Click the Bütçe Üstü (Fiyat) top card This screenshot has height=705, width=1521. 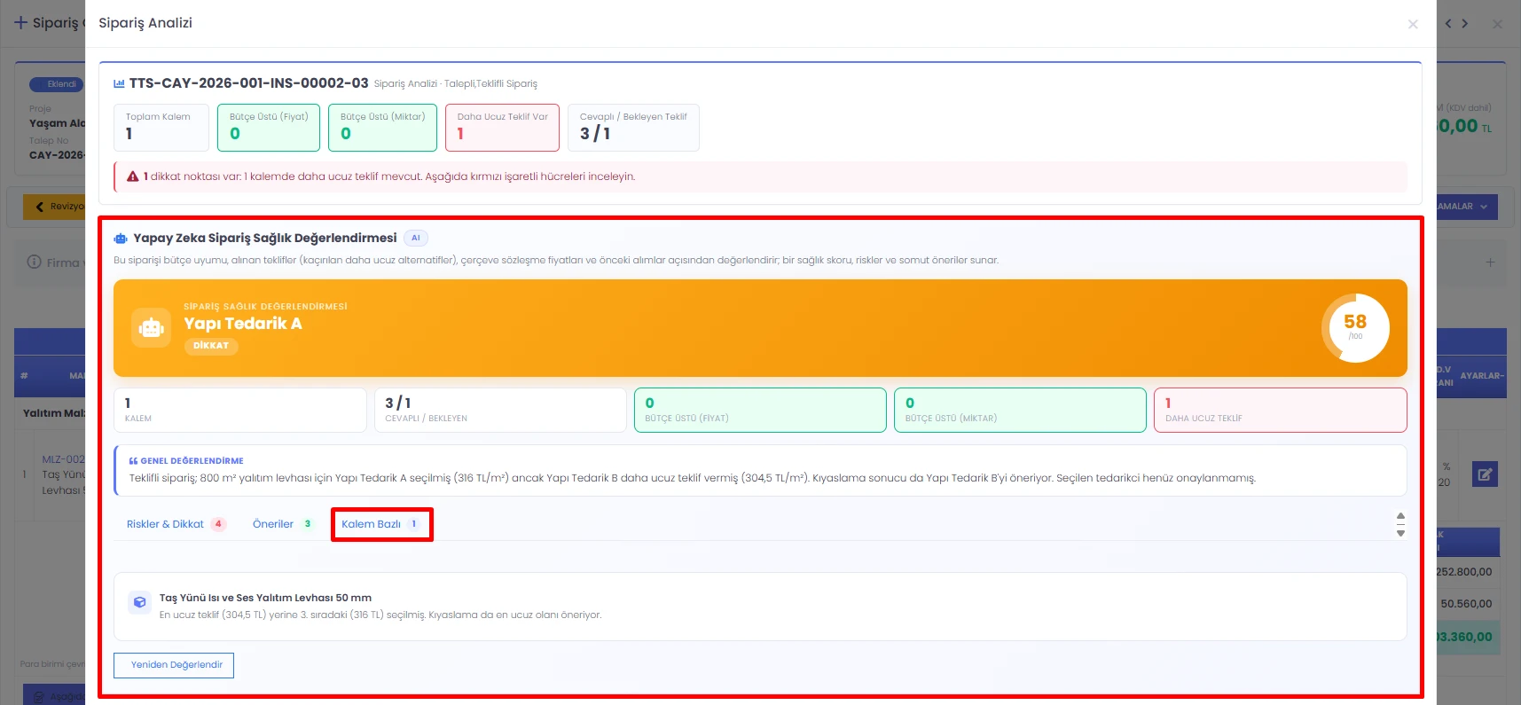269,128
